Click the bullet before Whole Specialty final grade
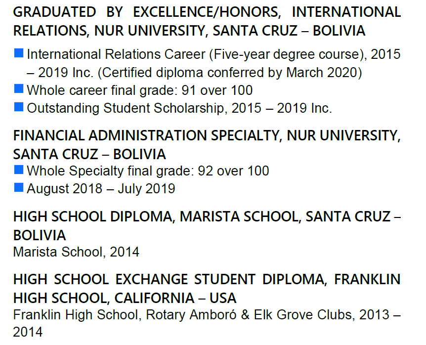This screenshot has width=426, height=345. tap(19, 170)
